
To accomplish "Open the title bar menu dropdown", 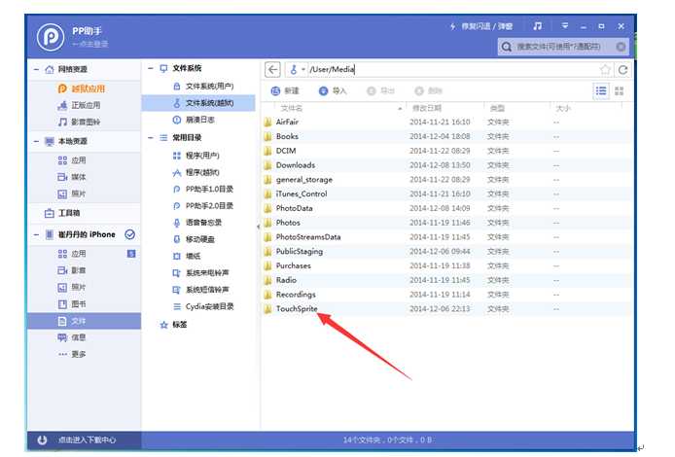I will pos(564,26).
